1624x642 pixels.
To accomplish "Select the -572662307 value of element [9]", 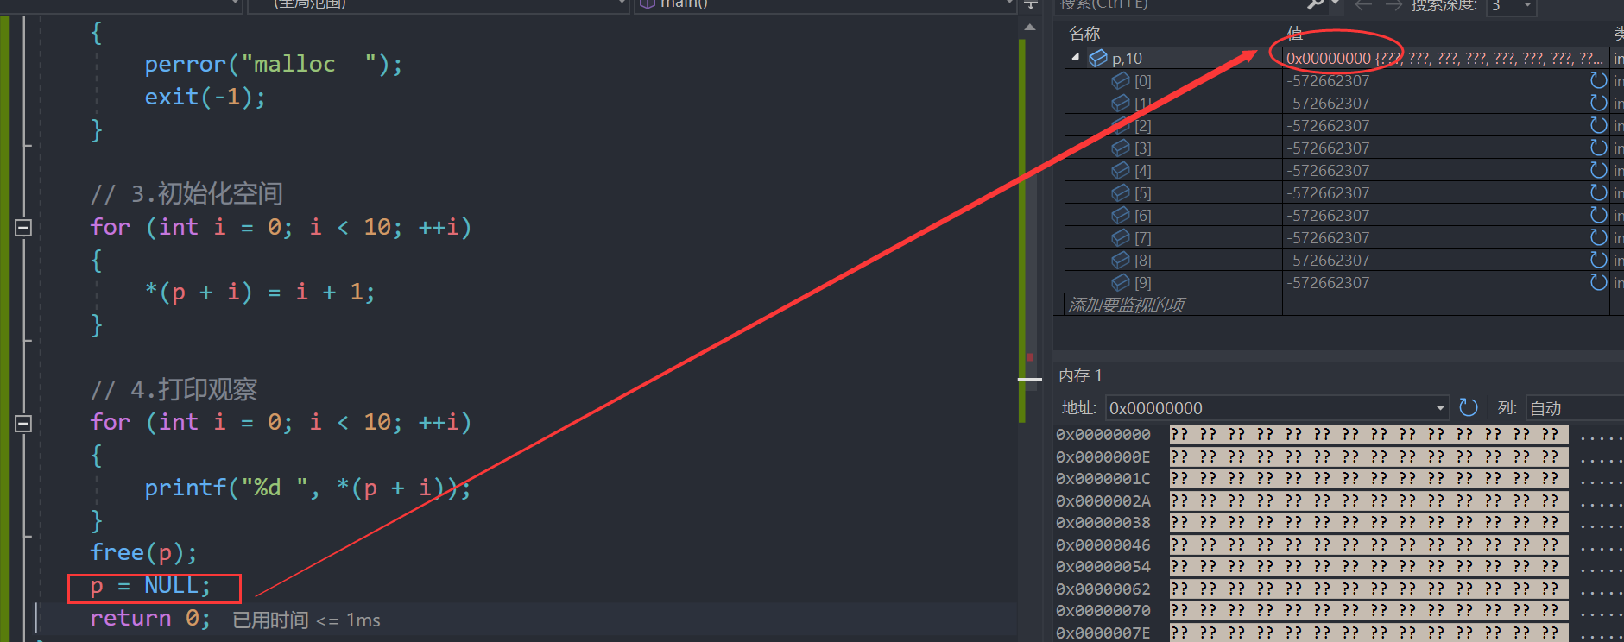I will click(1328, 282).
